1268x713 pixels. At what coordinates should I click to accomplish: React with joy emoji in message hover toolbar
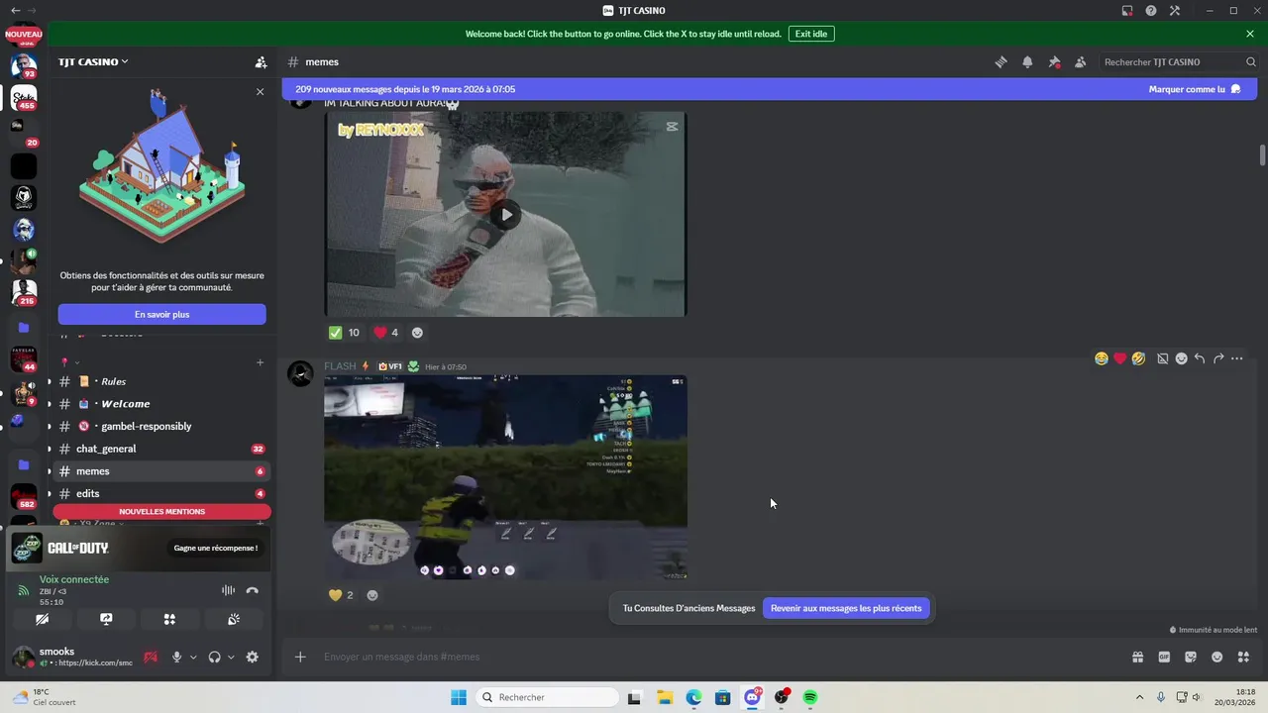point(1102,358)
